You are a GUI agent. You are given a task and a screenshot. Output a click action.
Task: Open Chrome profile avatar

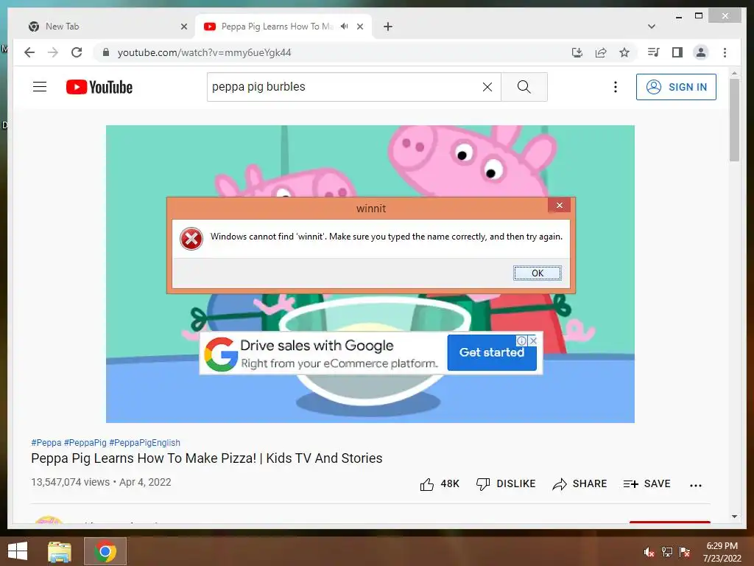pyautogui.click(x=701, y=52)
